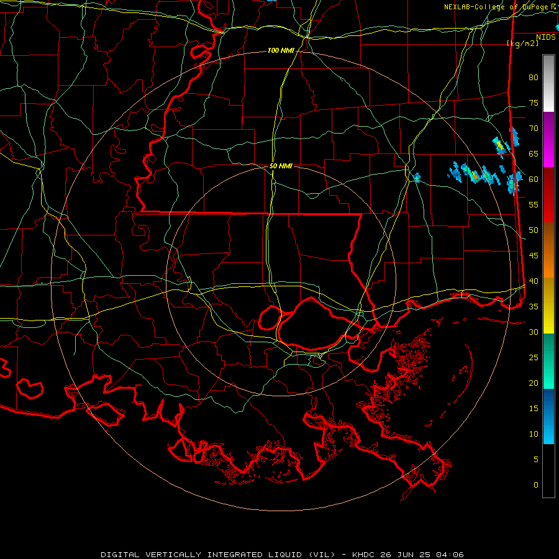Click the legend value 25
The image size is (559, 559).
point(534,358)
